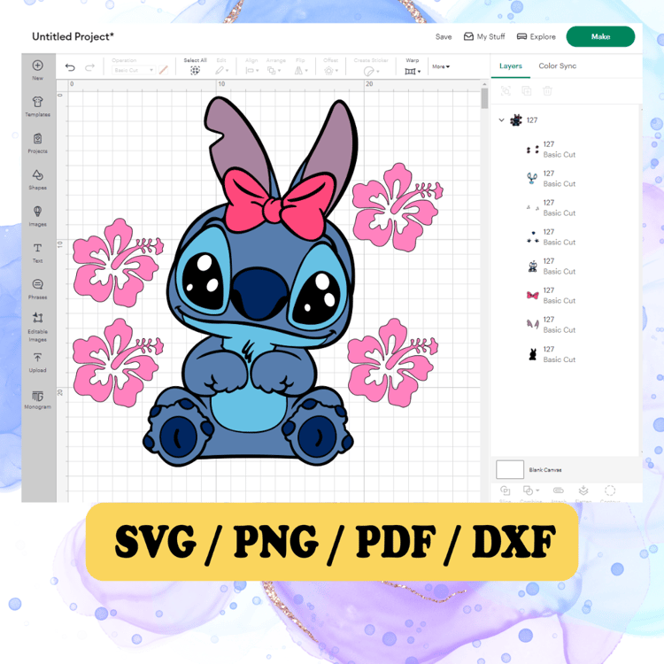Viewport: 664px width, 664px height.
Task: Select the 127 group thumbnail
Action: point(516,120)
